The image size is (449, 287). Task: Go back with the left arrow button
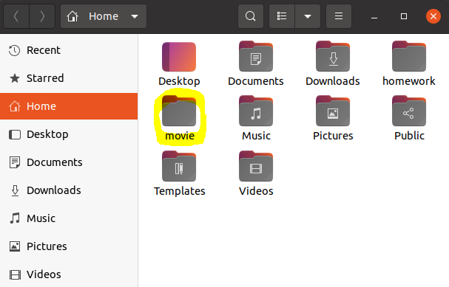pos(16,16)
